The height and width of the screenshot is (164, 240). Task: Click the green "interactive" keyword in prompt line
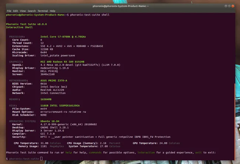point(146,153)
